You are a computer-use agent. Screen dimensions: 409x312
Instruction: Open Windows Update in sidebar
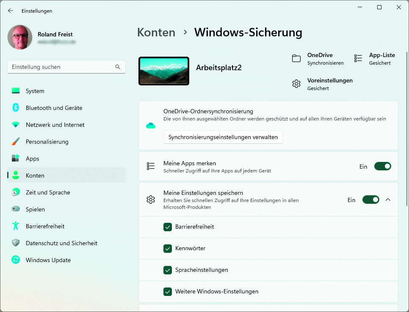66,260
